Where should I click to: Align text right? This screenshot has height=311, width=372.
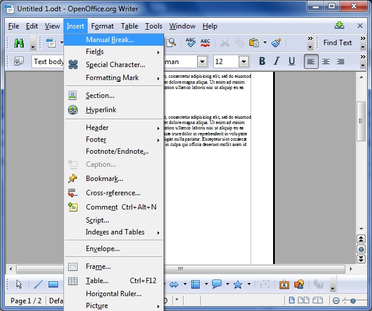341,61
